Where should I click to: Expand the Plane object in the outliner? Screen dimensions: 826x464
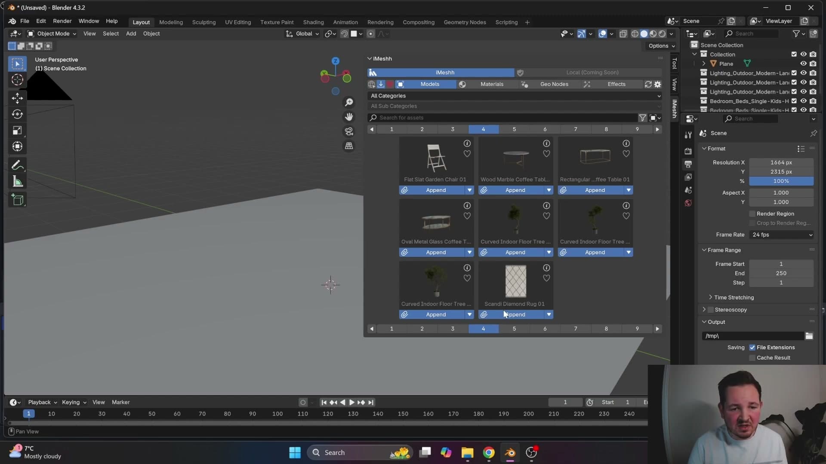click(704, 64)
